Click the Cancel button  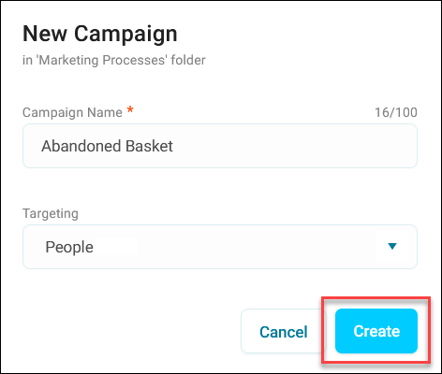[284, 331]
